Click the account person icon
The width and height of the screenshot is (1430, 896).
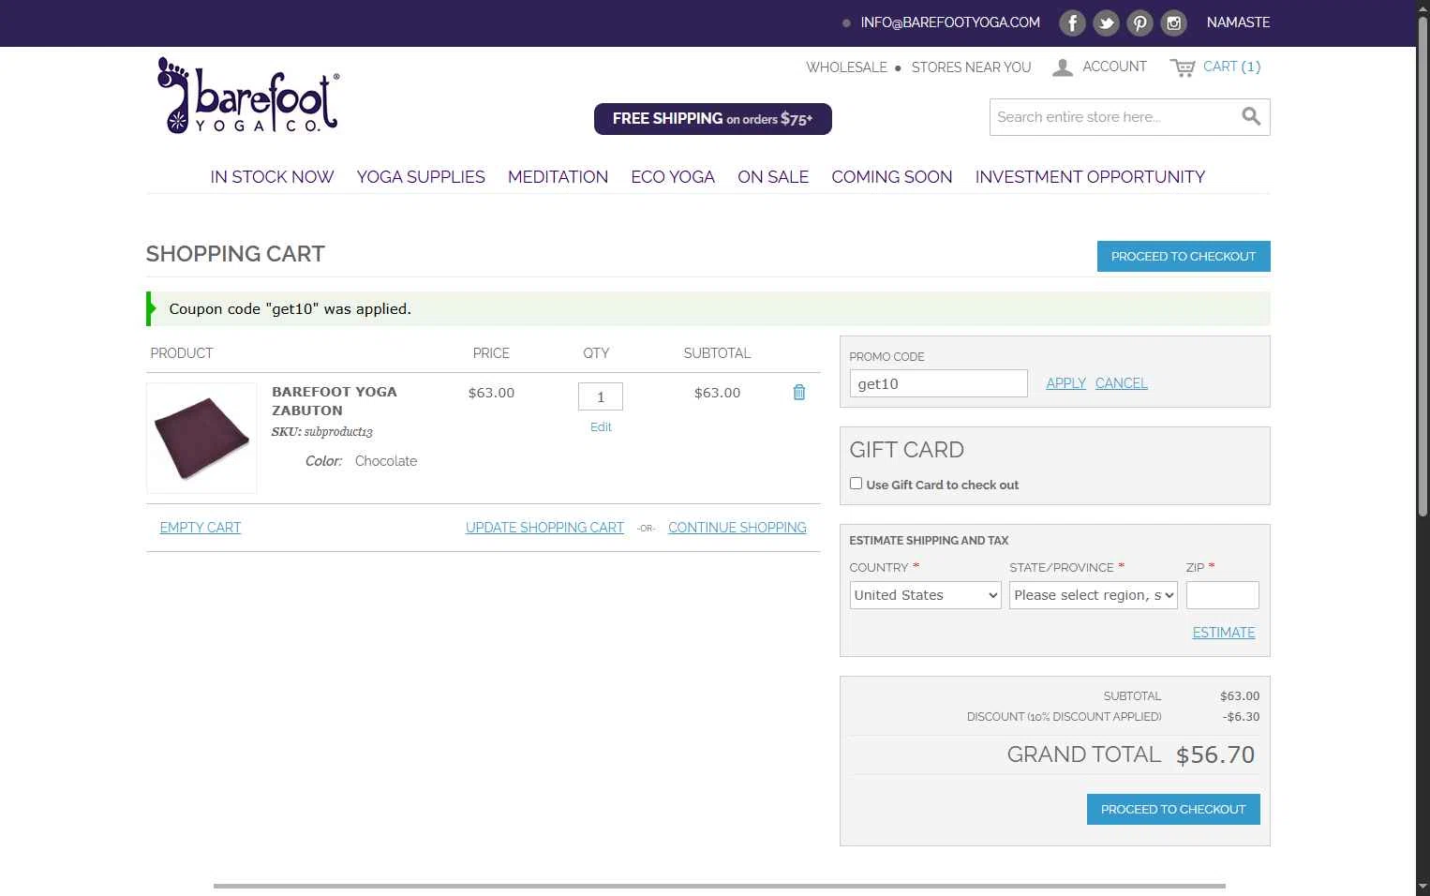click(1063, 67)
